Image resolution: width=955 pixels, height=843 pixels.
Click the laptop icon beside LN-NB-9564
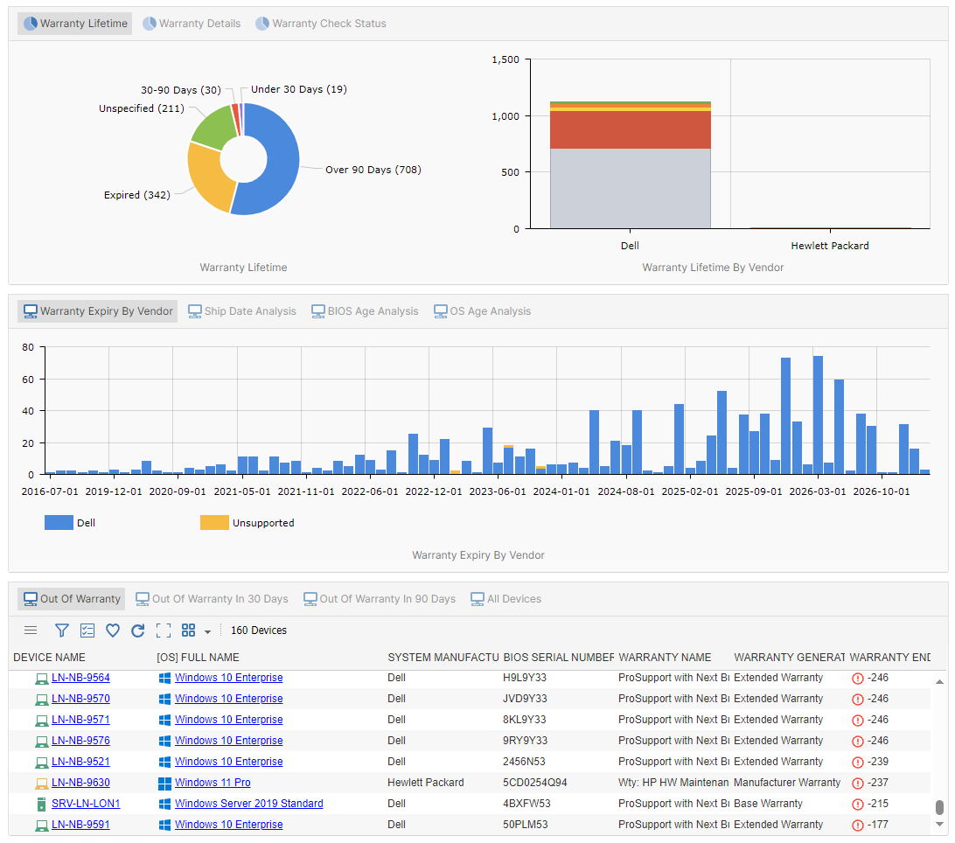tap(41, 679)
